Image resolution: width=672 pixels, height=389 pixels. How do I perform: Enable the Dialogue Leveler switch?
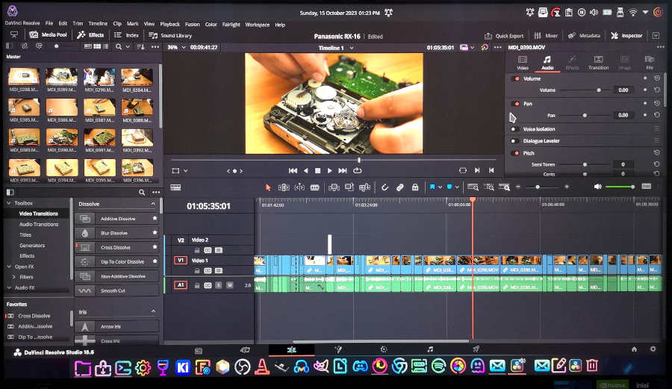coord(514,141)
